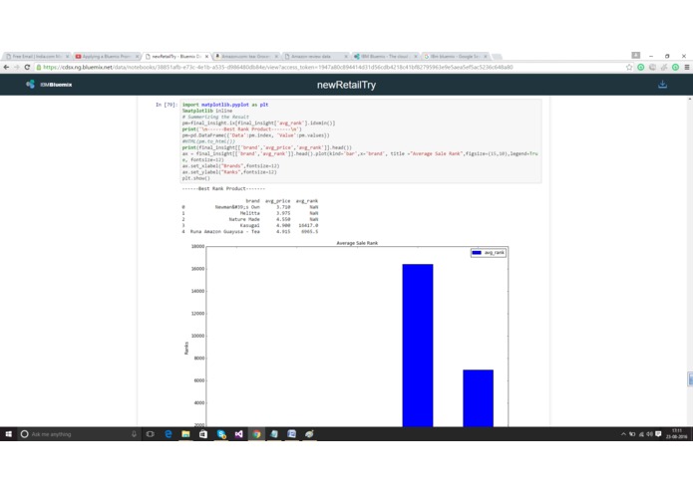The height and width of the screenshot is (492, 693).
Task: Click the Ask me anything search box
Action: coord(80,434)
